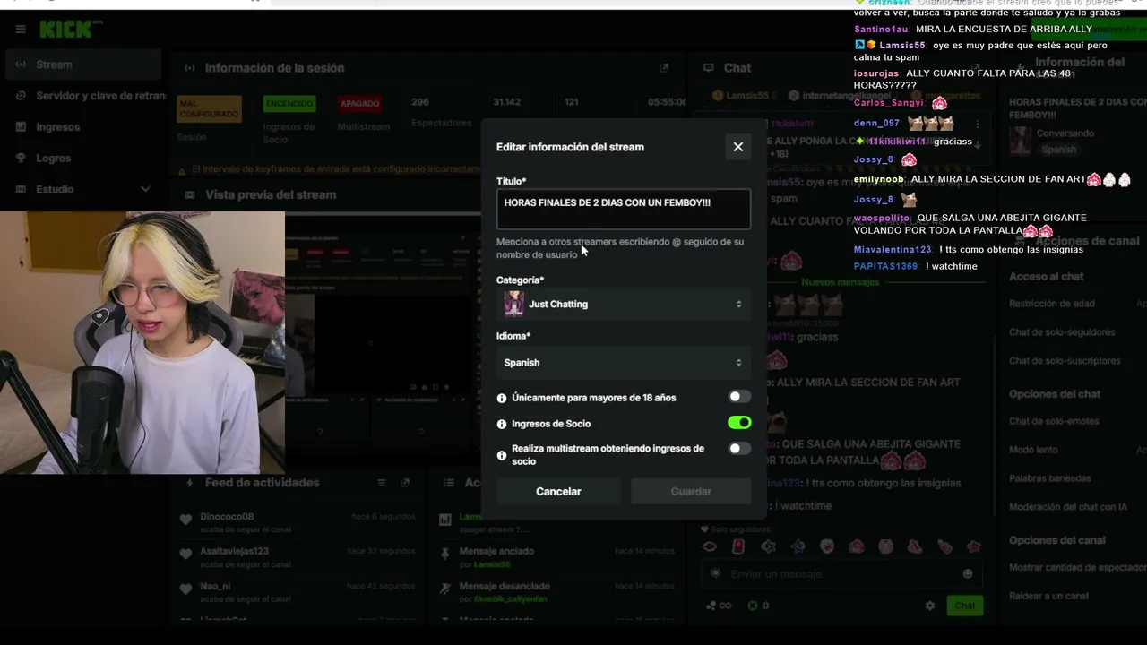1147x645 pixels.
Task: Open the Stream sidebar section
Action: point(83,64)
